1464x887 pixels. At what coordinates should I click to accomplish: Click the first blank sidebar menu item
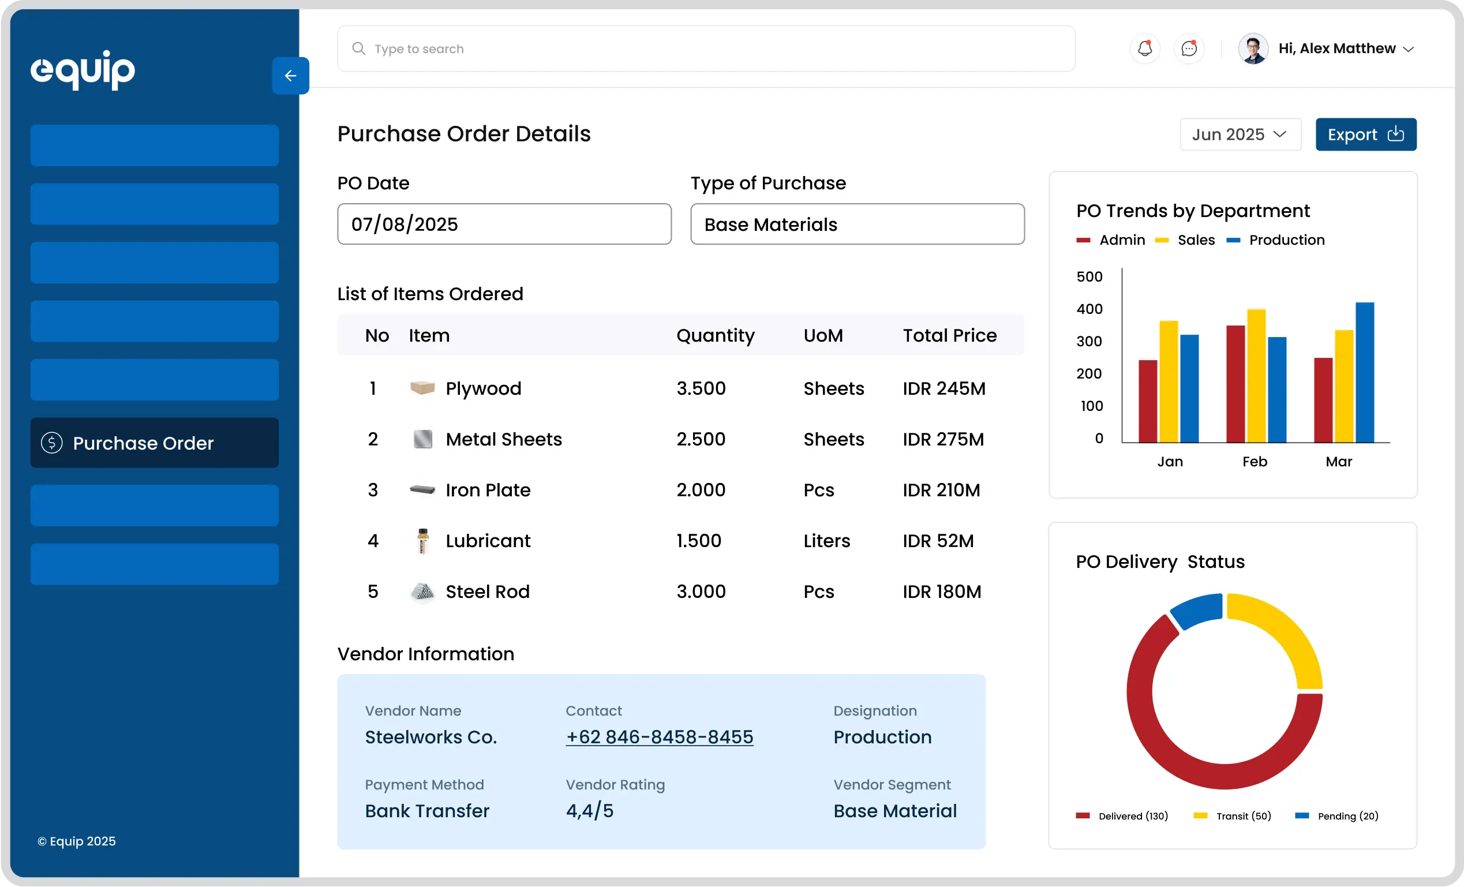tap(155, 145)
